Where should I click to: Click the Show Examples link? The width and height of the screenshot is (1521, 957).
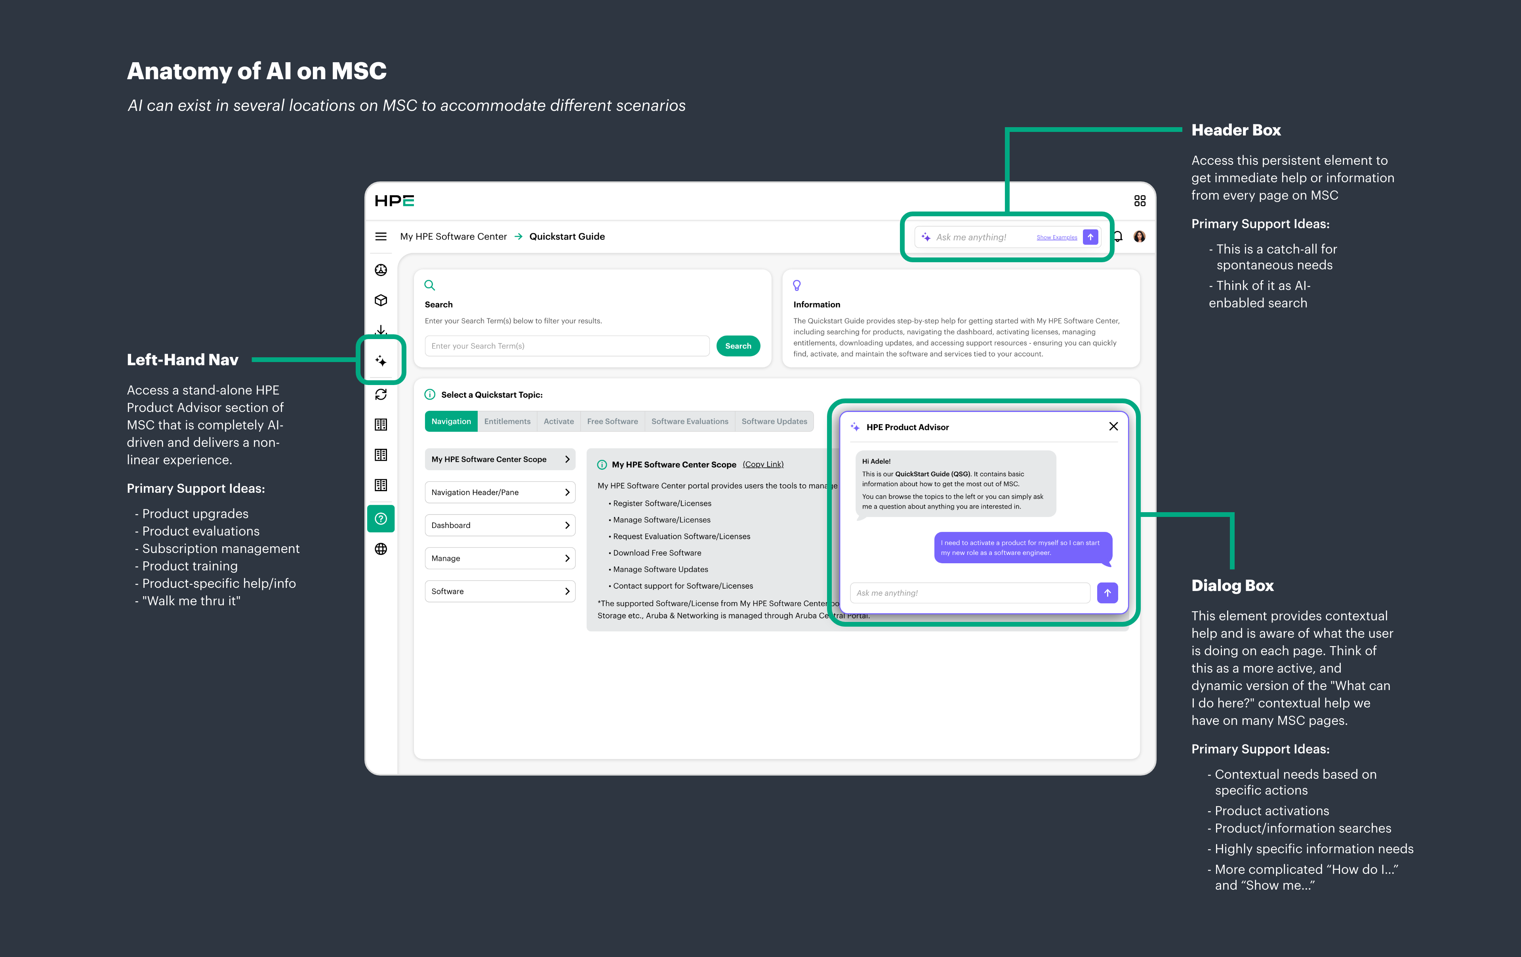[x=1057, y=238]
